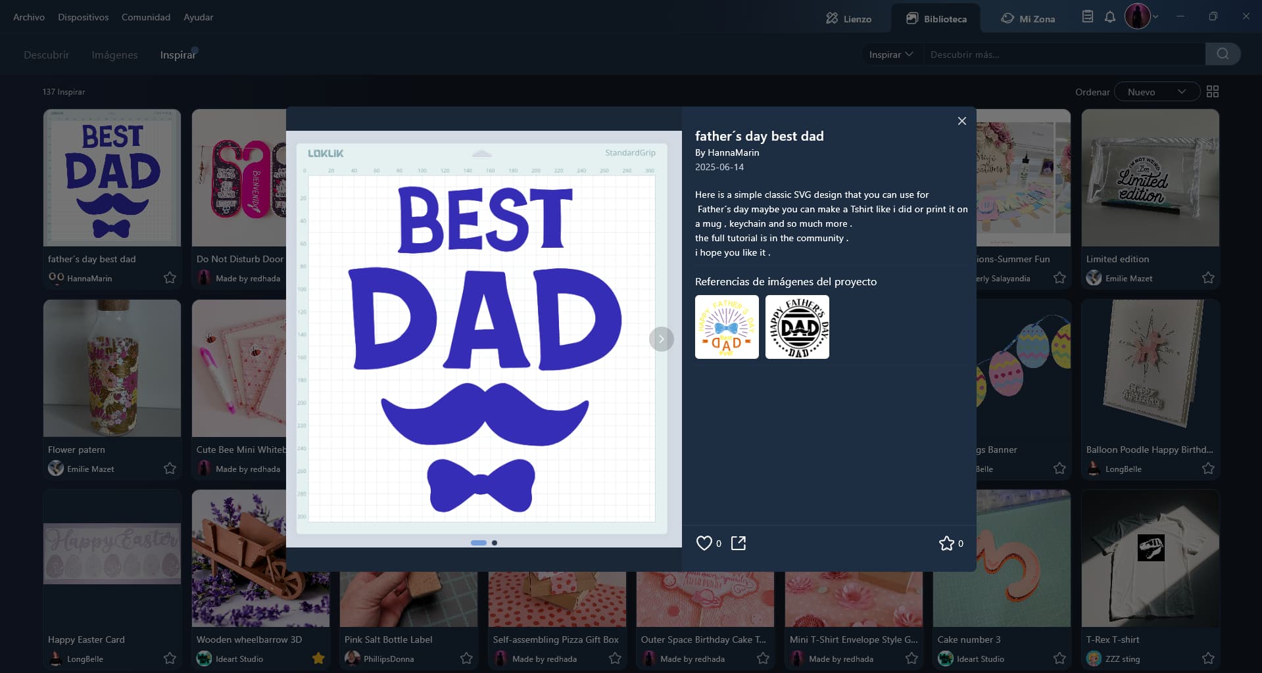This screenshot has width=1262, height=673.
Task: Select the second carousel dot indicator
Action: point(495,543)
